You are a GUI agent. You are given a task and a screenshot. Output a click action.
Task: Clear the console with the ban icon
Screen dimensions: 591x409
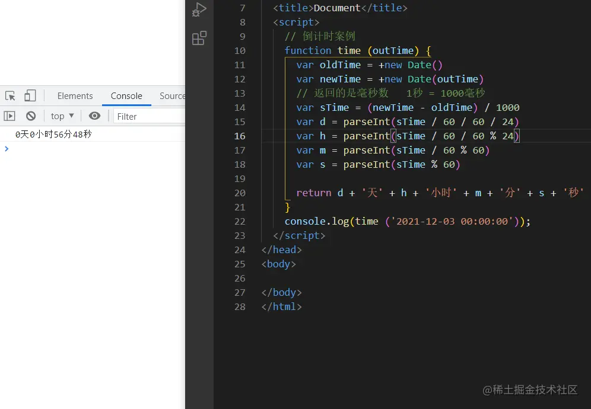pyautogui.click(x=31, y=116)
